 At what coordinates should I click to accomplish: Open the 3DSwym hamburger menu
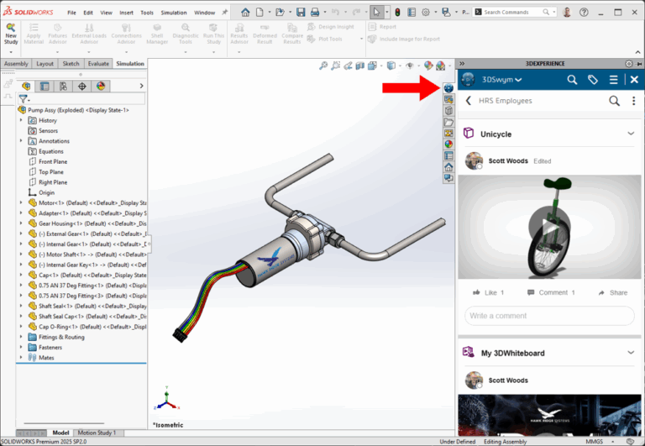click(613, 80)
